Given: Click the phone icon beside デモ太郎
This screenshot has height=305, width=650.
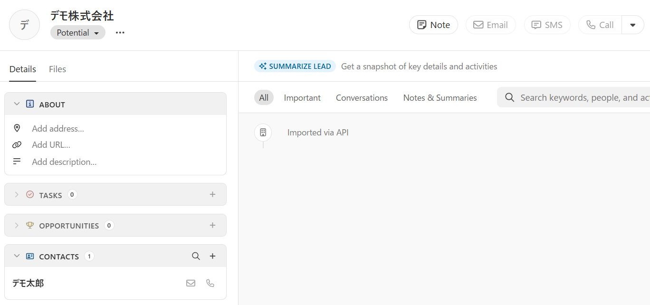Looking at the screenshot, I should pos(210,283).
